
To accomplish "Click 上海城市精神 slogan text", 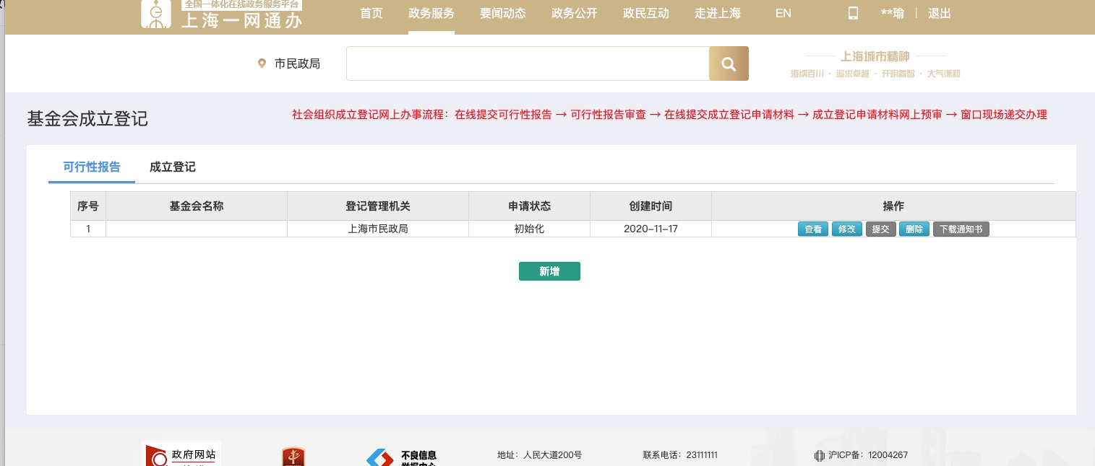I will coord(875,56).
